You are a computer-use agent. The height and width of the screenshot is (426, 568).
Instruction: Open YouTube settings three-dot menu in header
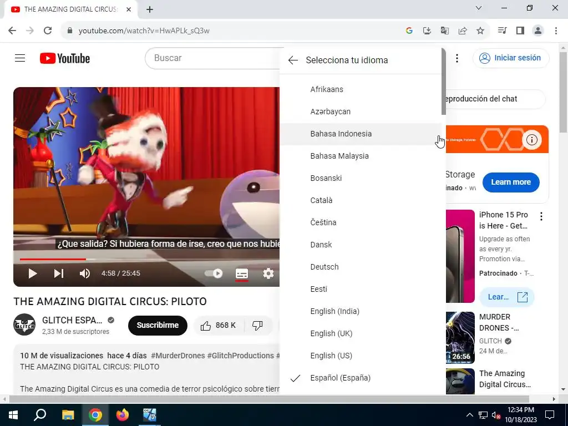[457, 58]
